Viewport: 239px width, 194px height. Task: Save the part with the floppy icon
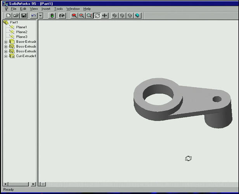point(24,16)
